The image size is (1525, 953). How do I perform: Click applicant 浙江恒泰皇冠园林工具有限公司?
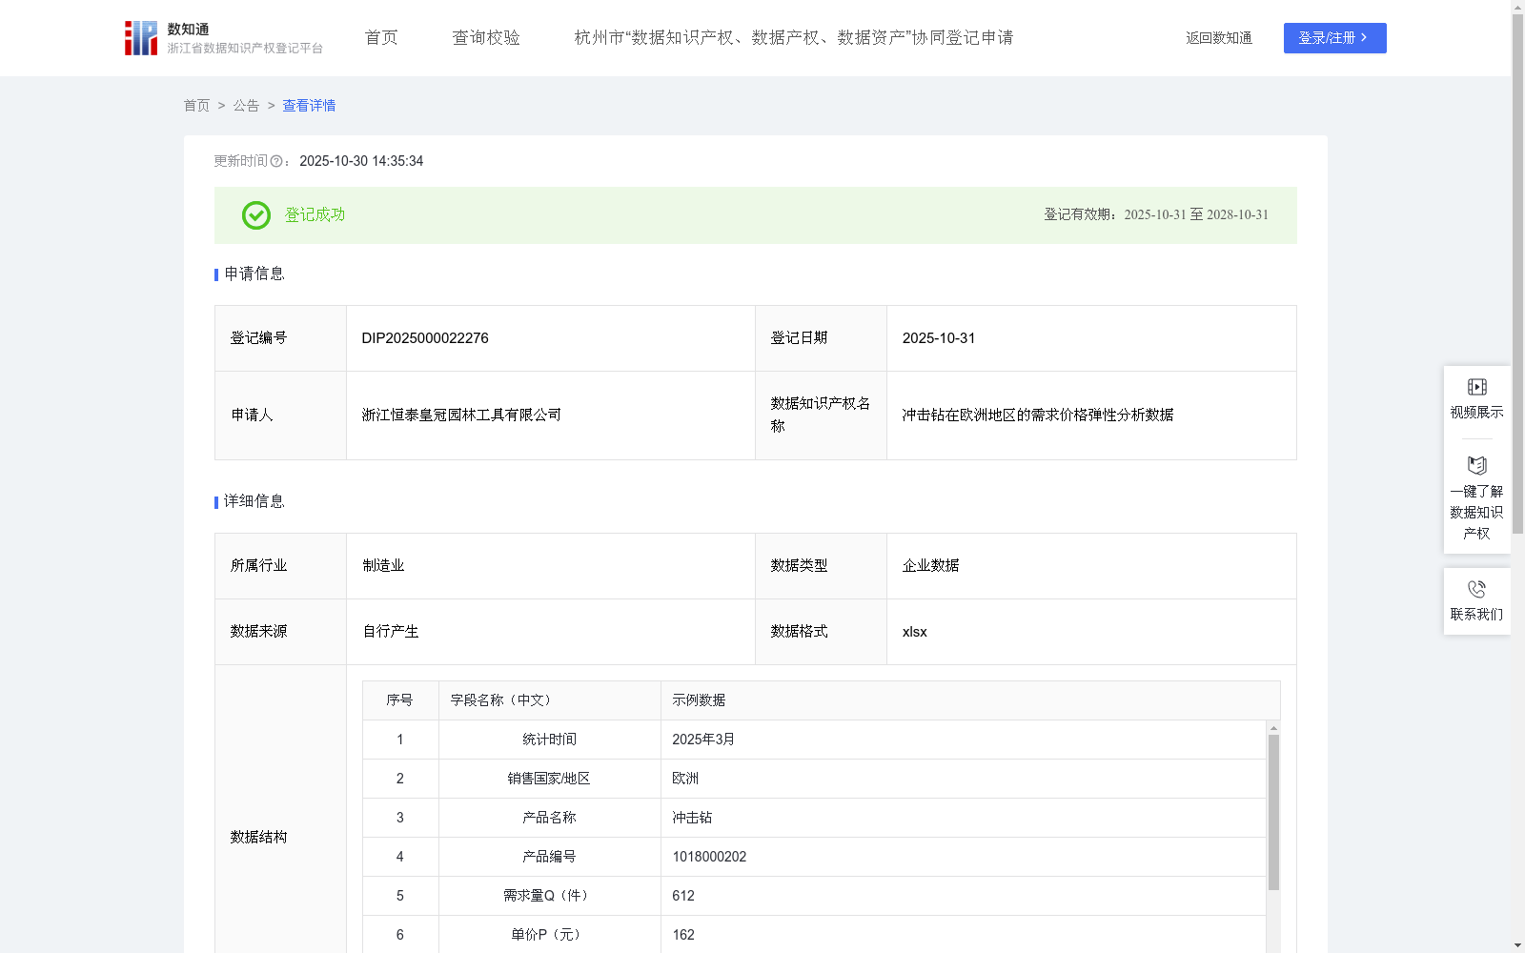point(461,416)
